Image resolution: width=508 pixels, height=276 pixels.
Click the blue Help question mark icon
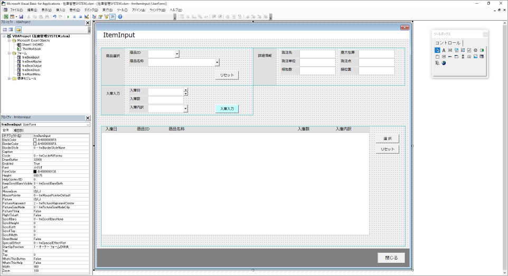120,16
